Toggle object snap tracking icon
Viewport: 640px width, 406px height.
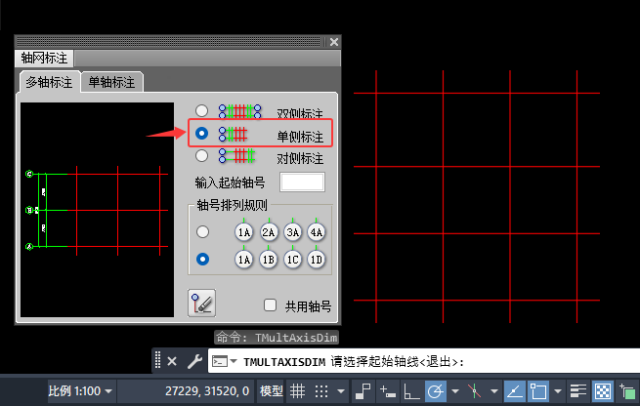[x=515, y=391]
